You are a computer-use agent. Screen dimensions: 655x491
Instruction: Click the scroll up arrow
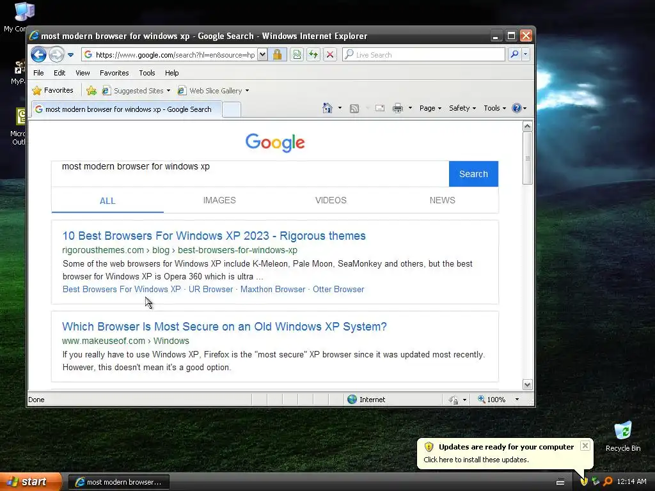pos(527,126)
